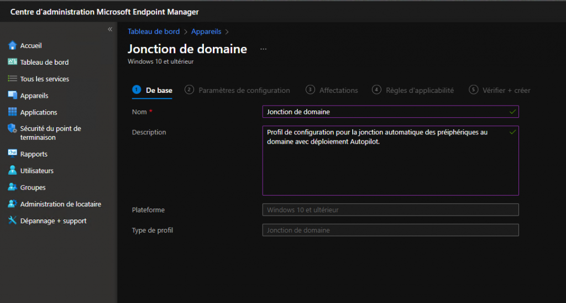This screenshot has height=303, width=566.
Task: Select the Vérifier + créer tab
Action: [x=500, y=90]
